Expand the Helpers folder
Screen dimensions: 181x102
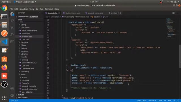point(29,48)
